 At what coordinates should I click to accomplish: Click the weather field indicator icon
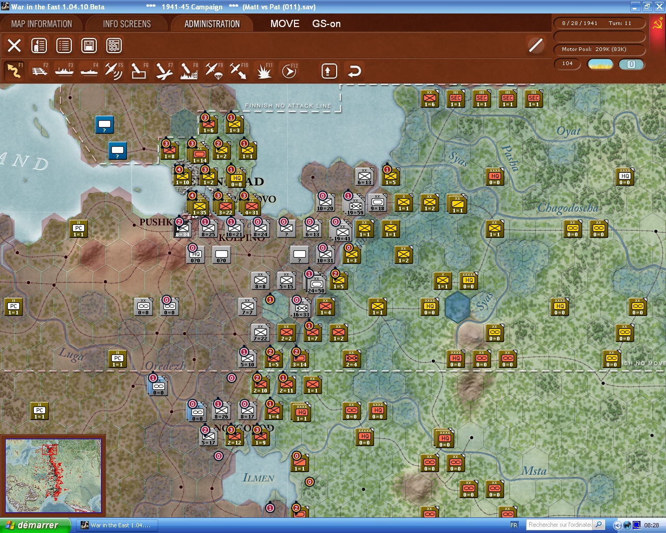(600, 64)
